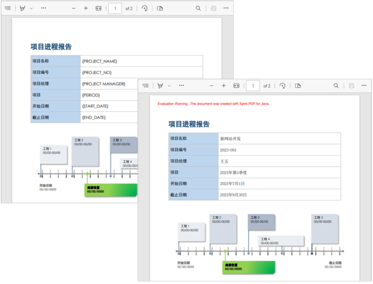Click the red Evaluation Warning text

(213, 104)
